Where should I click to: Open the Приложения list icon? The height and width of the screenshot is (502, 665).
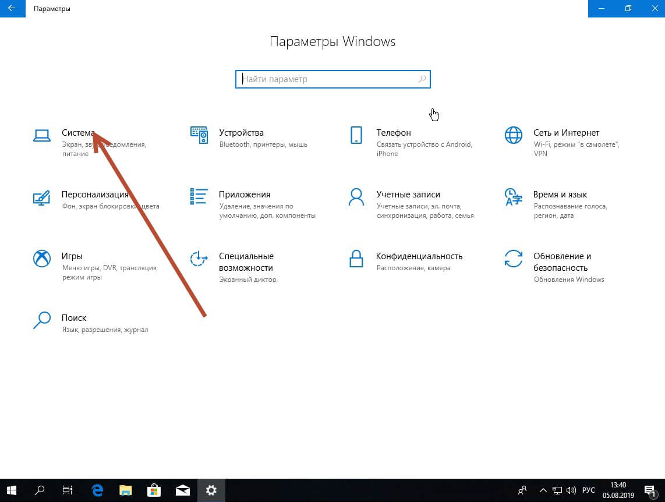click(x=199, y=197)
